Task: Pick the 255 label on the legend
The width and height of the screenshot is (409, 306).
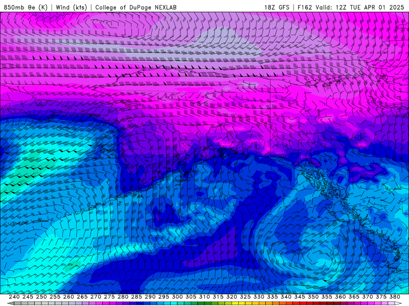Action: pos(55,297)
